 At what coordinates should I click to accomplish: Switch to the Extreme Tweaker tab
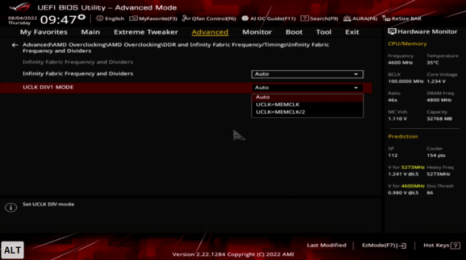[146, 32]
